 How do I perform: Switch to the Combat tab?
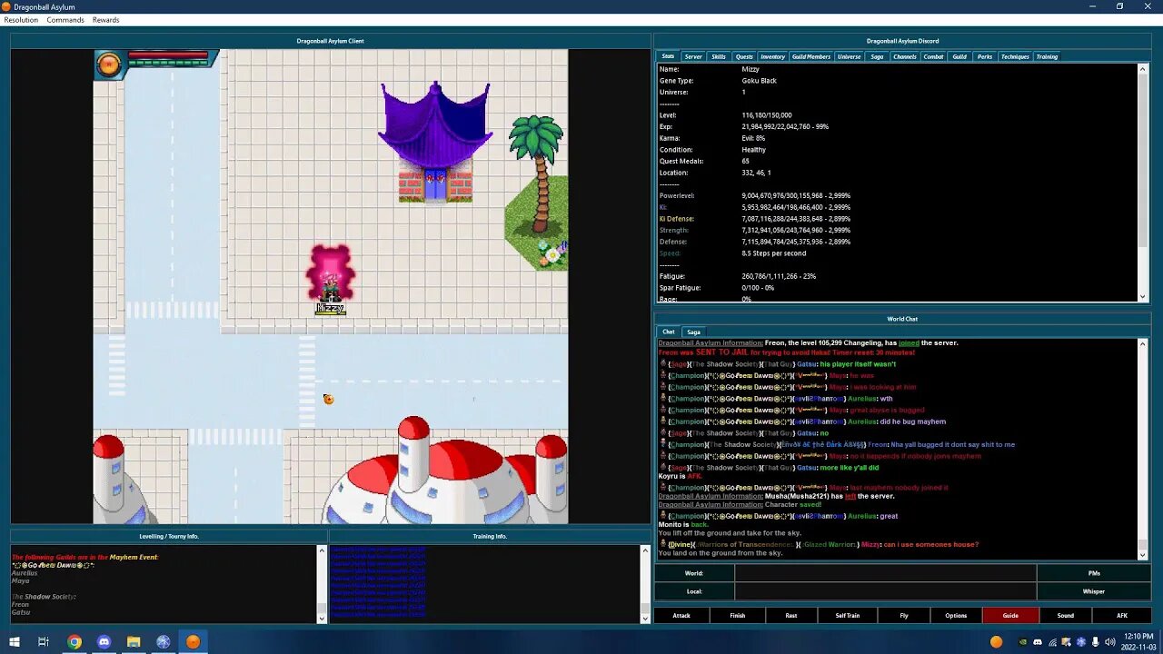[x=933, y=56]
